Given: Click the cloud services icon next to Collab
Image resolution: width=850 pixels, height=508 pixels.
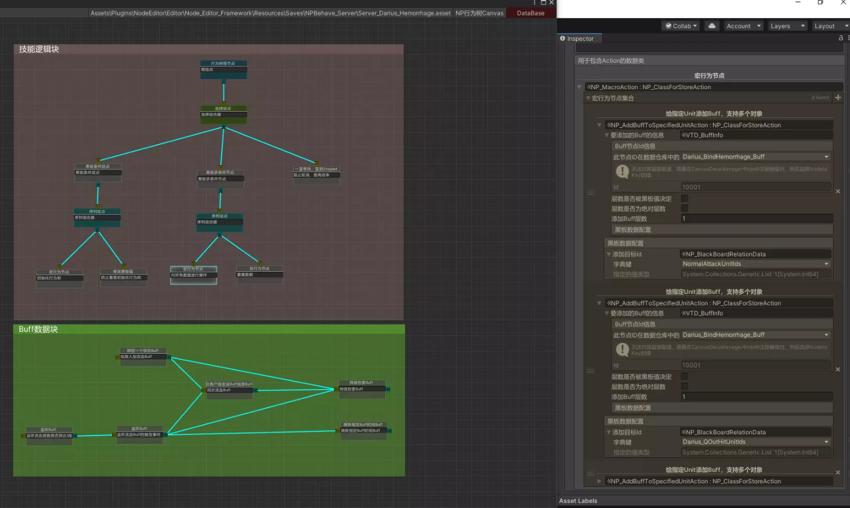Looking at the screenshot, I should [712, 25].
